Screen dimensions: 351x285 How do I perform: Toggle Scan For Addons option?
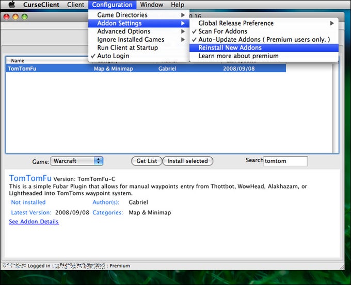click(264, 31)
